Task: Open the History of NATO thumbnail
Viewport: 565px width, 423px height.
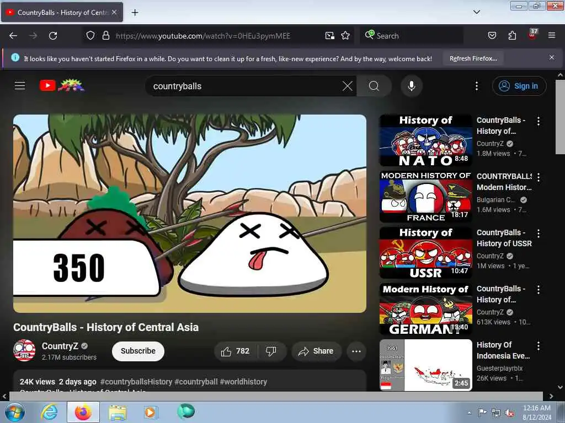Action: pyautogui.click(x=425, y=140)
